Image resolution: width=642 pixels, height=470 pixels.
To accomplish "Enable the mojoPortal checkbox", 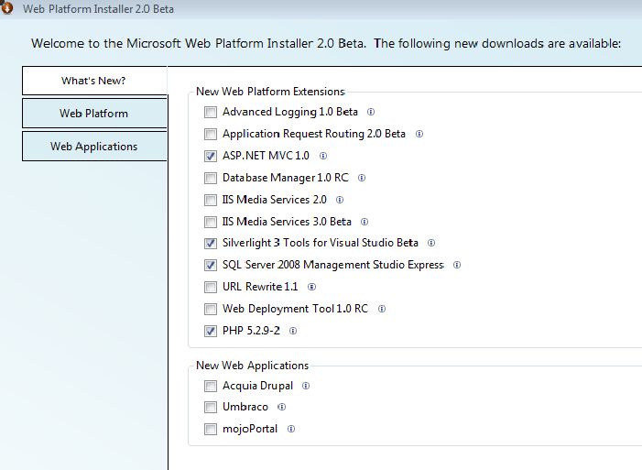I will coord(211,429).
